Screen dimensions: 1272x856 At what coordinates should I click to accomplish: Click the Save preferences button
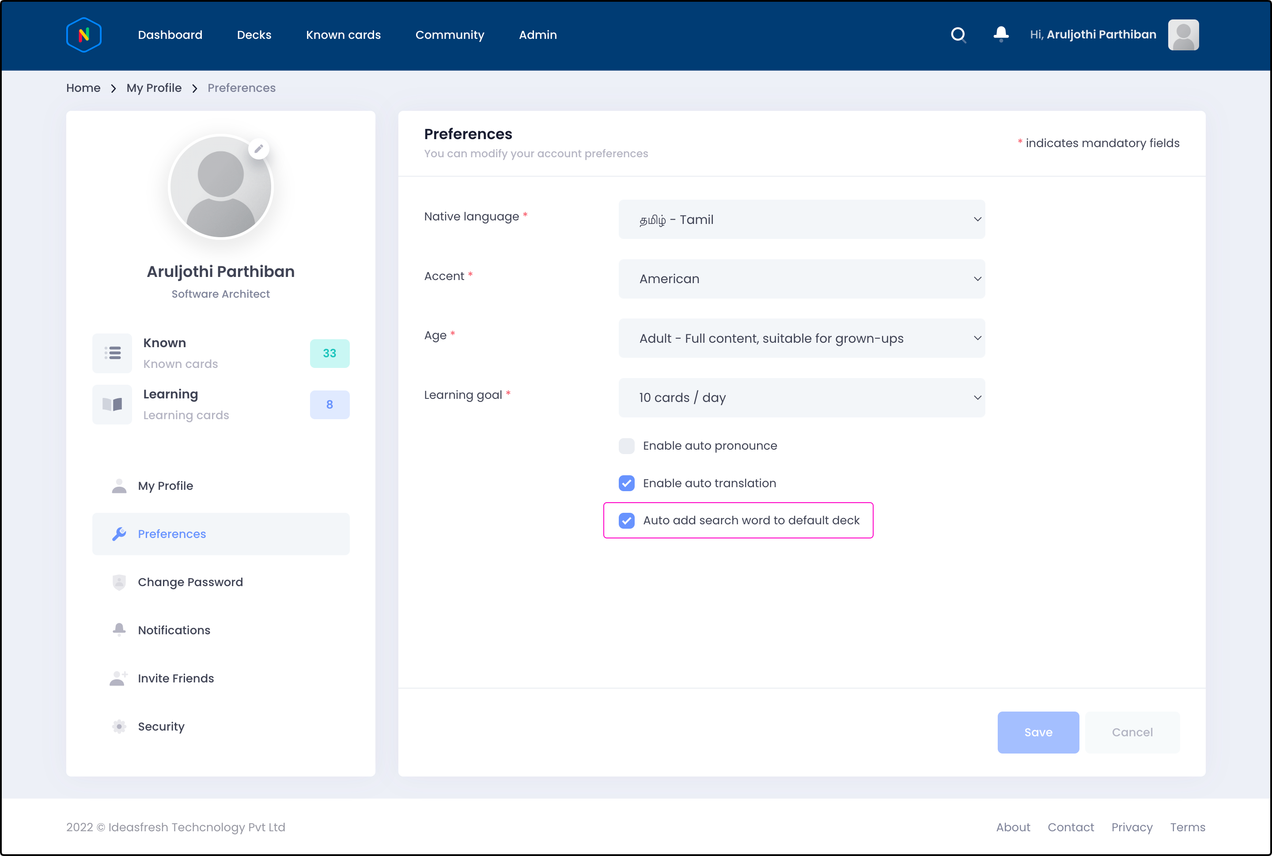pos(1038,732)
